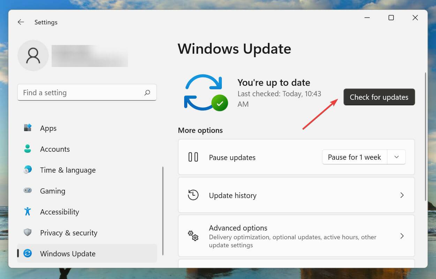Expand Update history with its chevron

click(x=402, y=195)
